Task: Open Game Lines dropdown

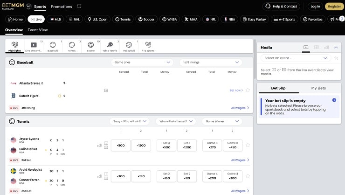Action: tap(142, 63)
